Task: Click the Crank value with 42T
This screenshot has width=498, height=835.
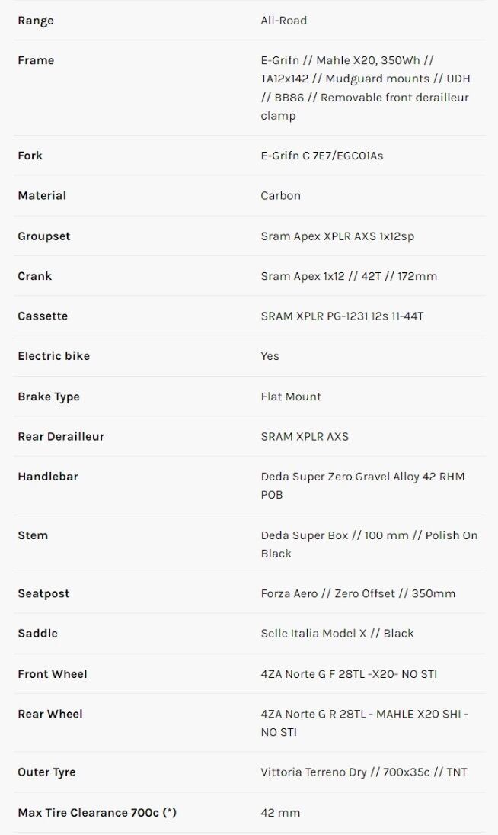Action: [349, 276]
